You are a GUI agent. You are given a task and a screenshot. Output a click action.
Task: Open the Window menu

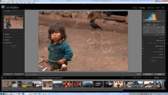(29, 3)
